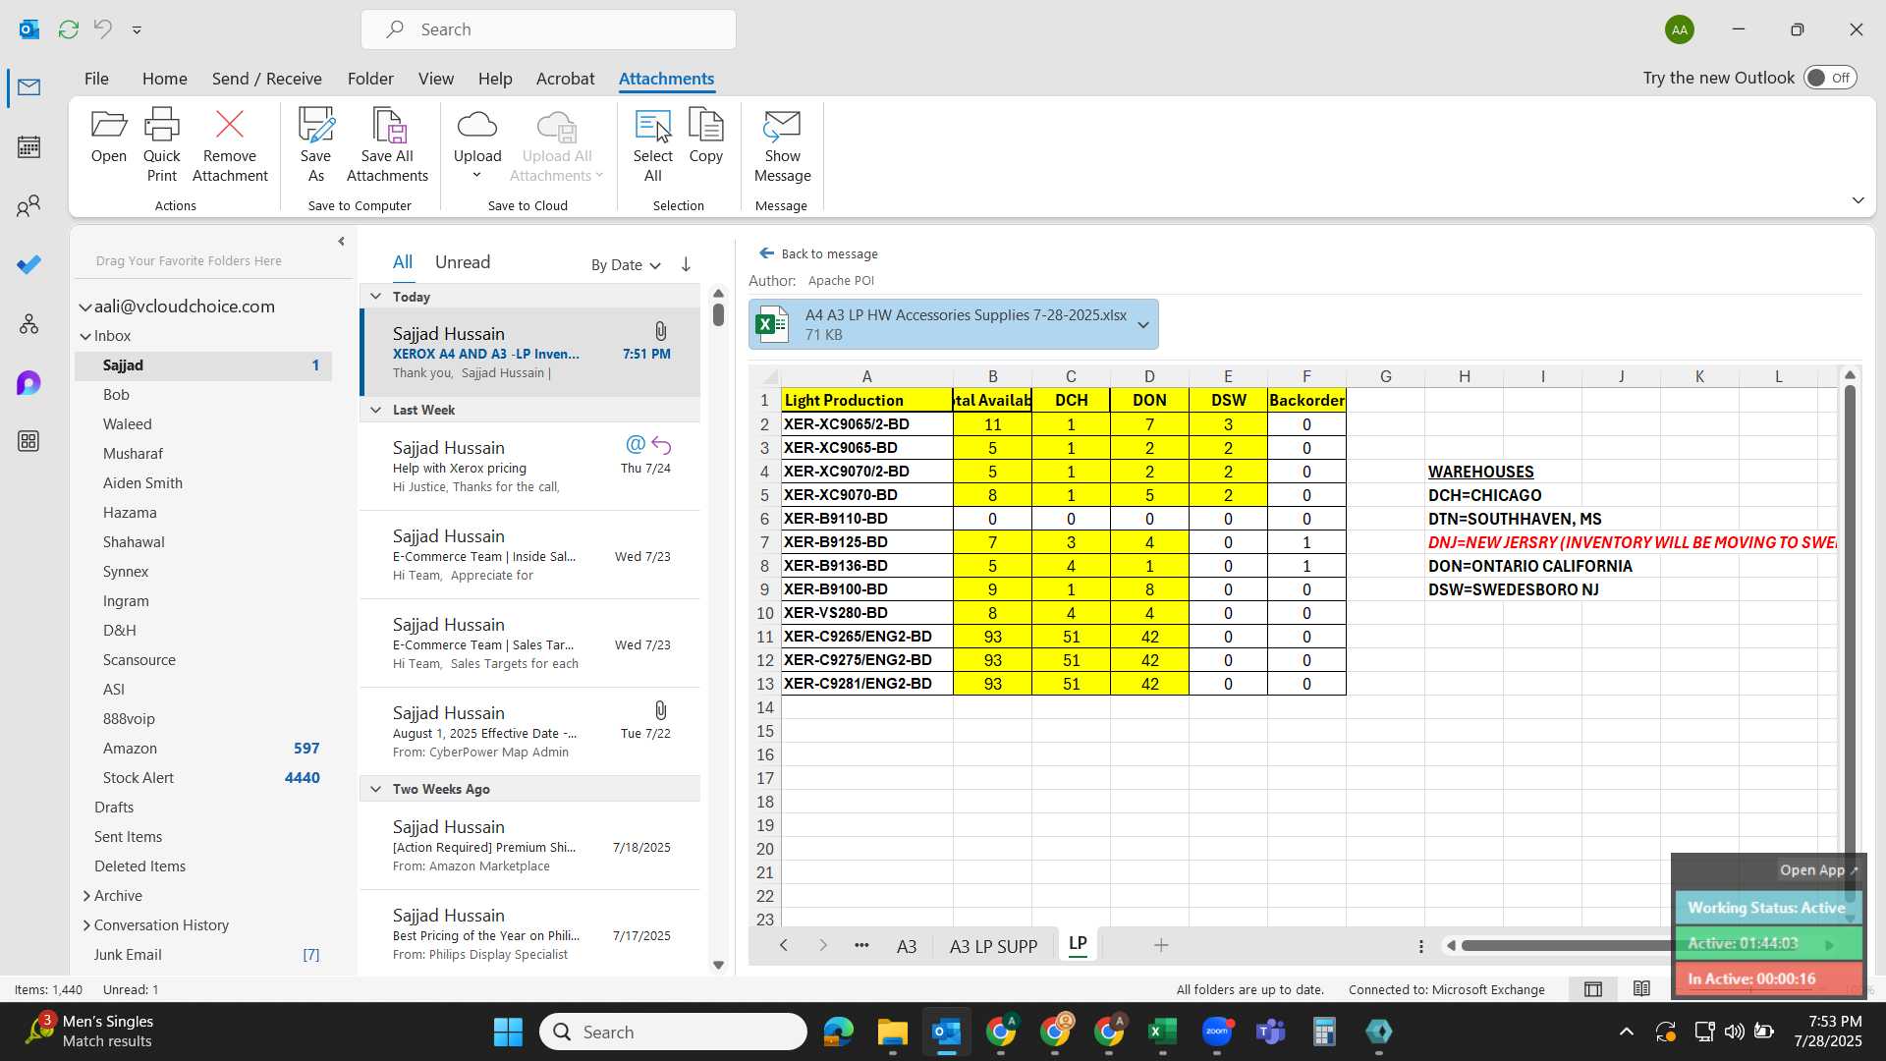Viewport: 1886px width, 1061px height.
Task: Toggle Try the new Outlook switch
Action: click(1830, 78)
